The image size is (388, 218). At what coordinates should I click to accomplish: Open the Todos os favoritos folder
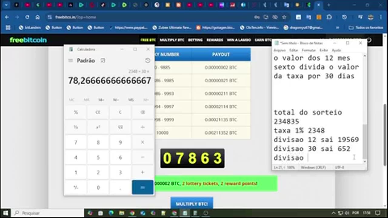(x=366, y=28)
